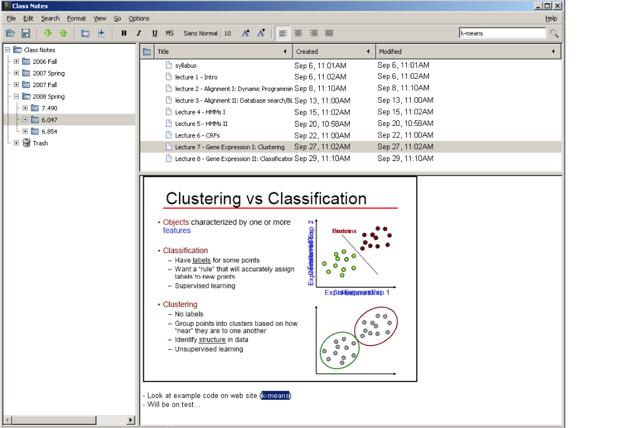
Task: Expand the 7.490 folder node
Action: coord(25,108)
